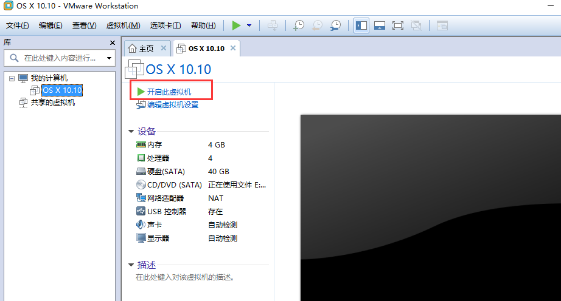Click the revert to snapshot icon

point(317,25)
